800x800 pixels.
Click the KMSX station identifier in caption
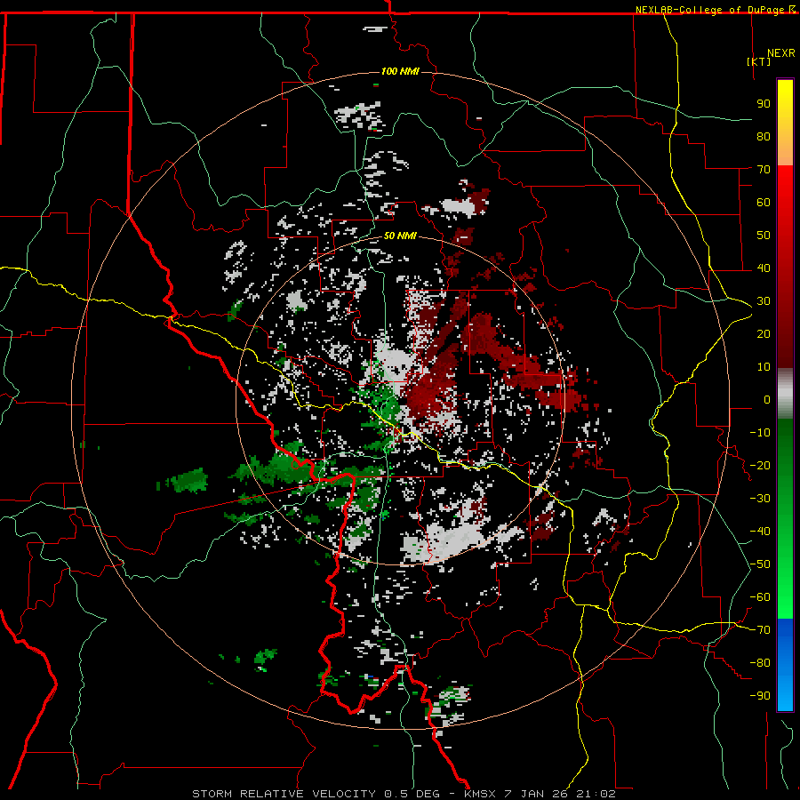click(x=480, y=794)
